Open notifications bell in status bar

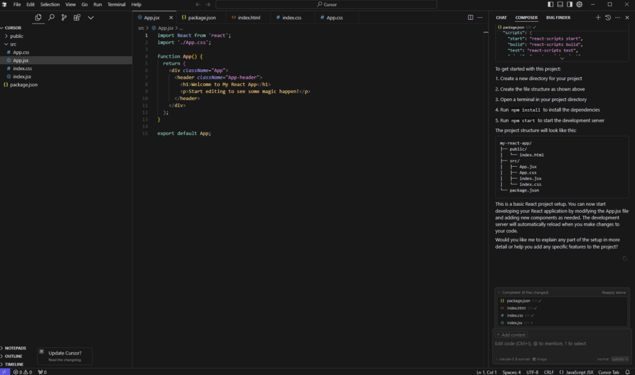(628, 372)
